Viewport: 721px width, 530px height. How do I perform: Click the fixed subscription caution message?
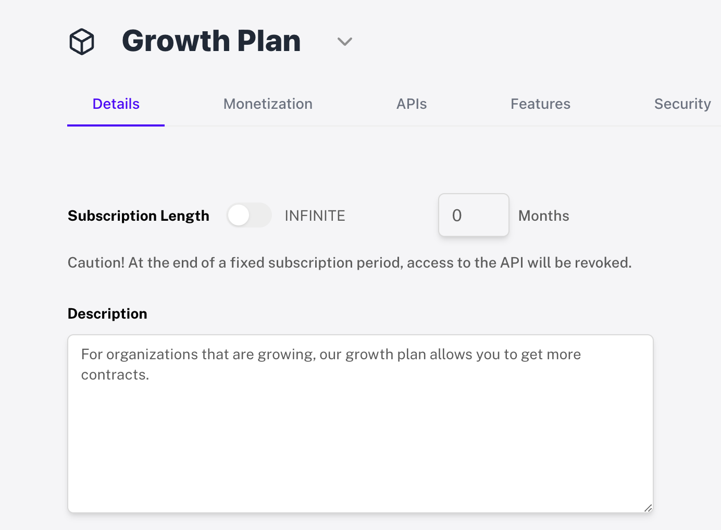pos(349,262)
